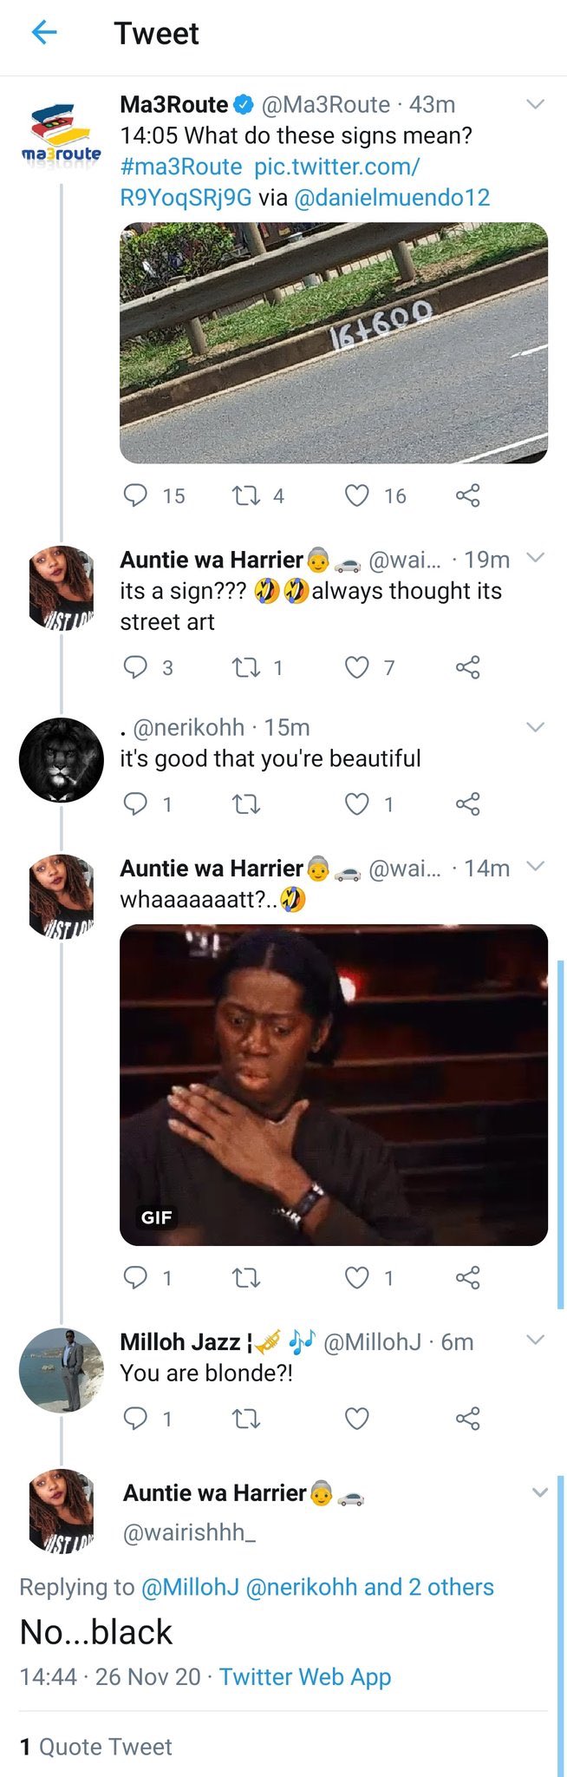Expand options chevron for nerikohh tweet
Image resolution: width=567 pixels, height=1777 pixels.
pyautogui.click(x=536, y=727)
